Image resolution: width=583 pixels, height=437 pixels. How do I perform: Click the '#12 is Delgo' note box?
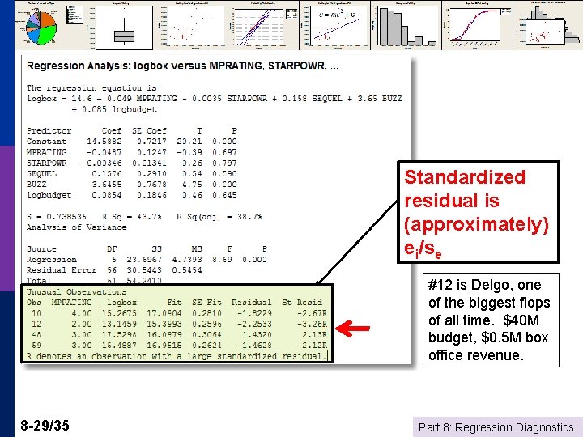(x=491, y=320)
